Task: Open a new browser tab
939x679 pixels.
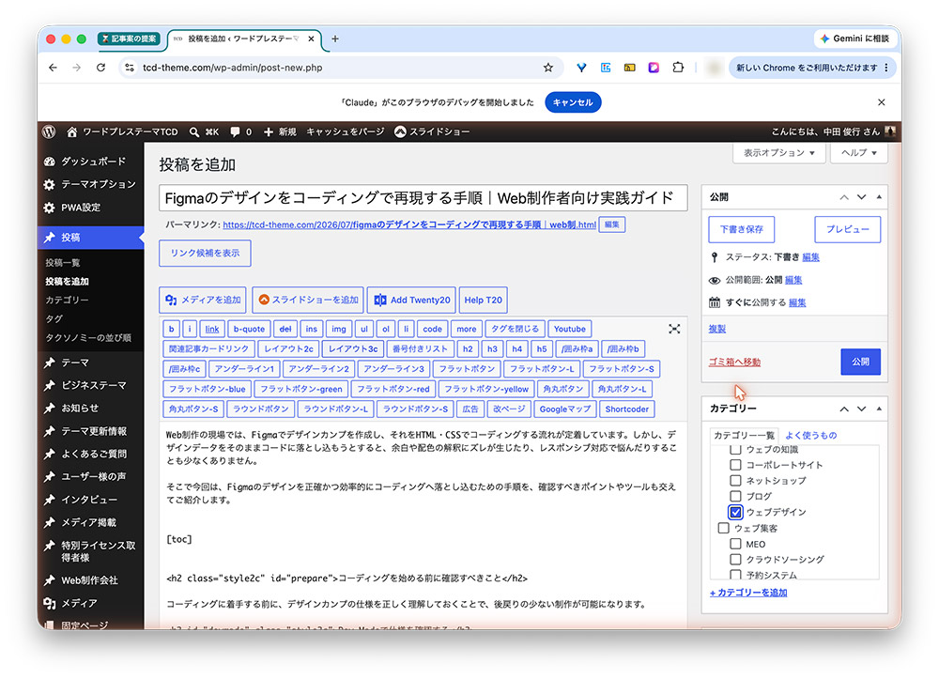Action: click(335, 39)
